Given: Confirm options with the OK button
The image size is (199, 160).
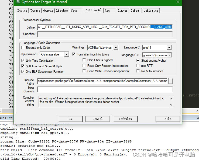Looking at the screenshot, I should pyautogui.click(x=70, y=119).
